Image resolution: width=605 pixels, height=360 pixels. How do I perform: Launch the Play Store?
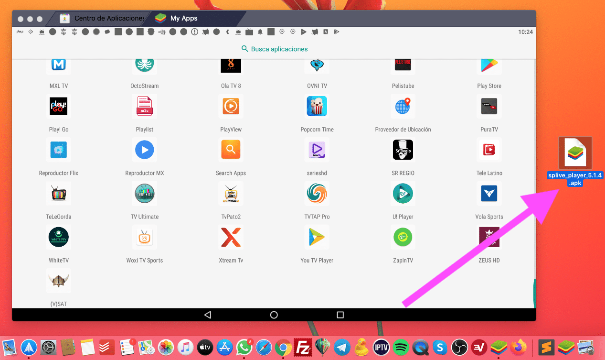pos(489,65)
